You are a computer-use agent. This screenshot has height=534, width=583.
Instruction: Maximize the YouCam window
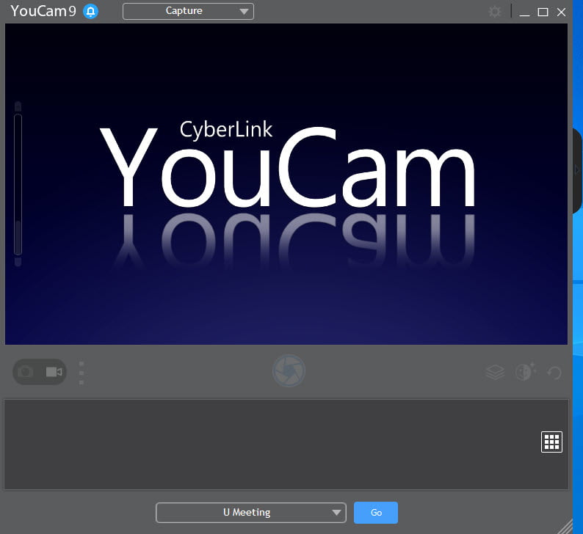point(543,12)
